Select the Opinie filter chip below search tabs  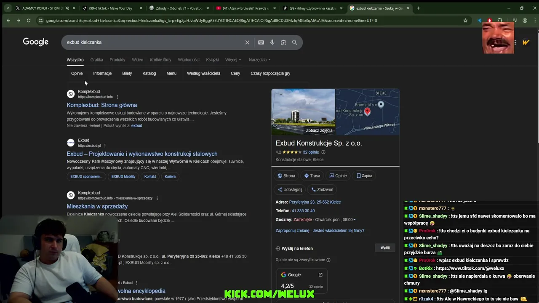(77, 73)
